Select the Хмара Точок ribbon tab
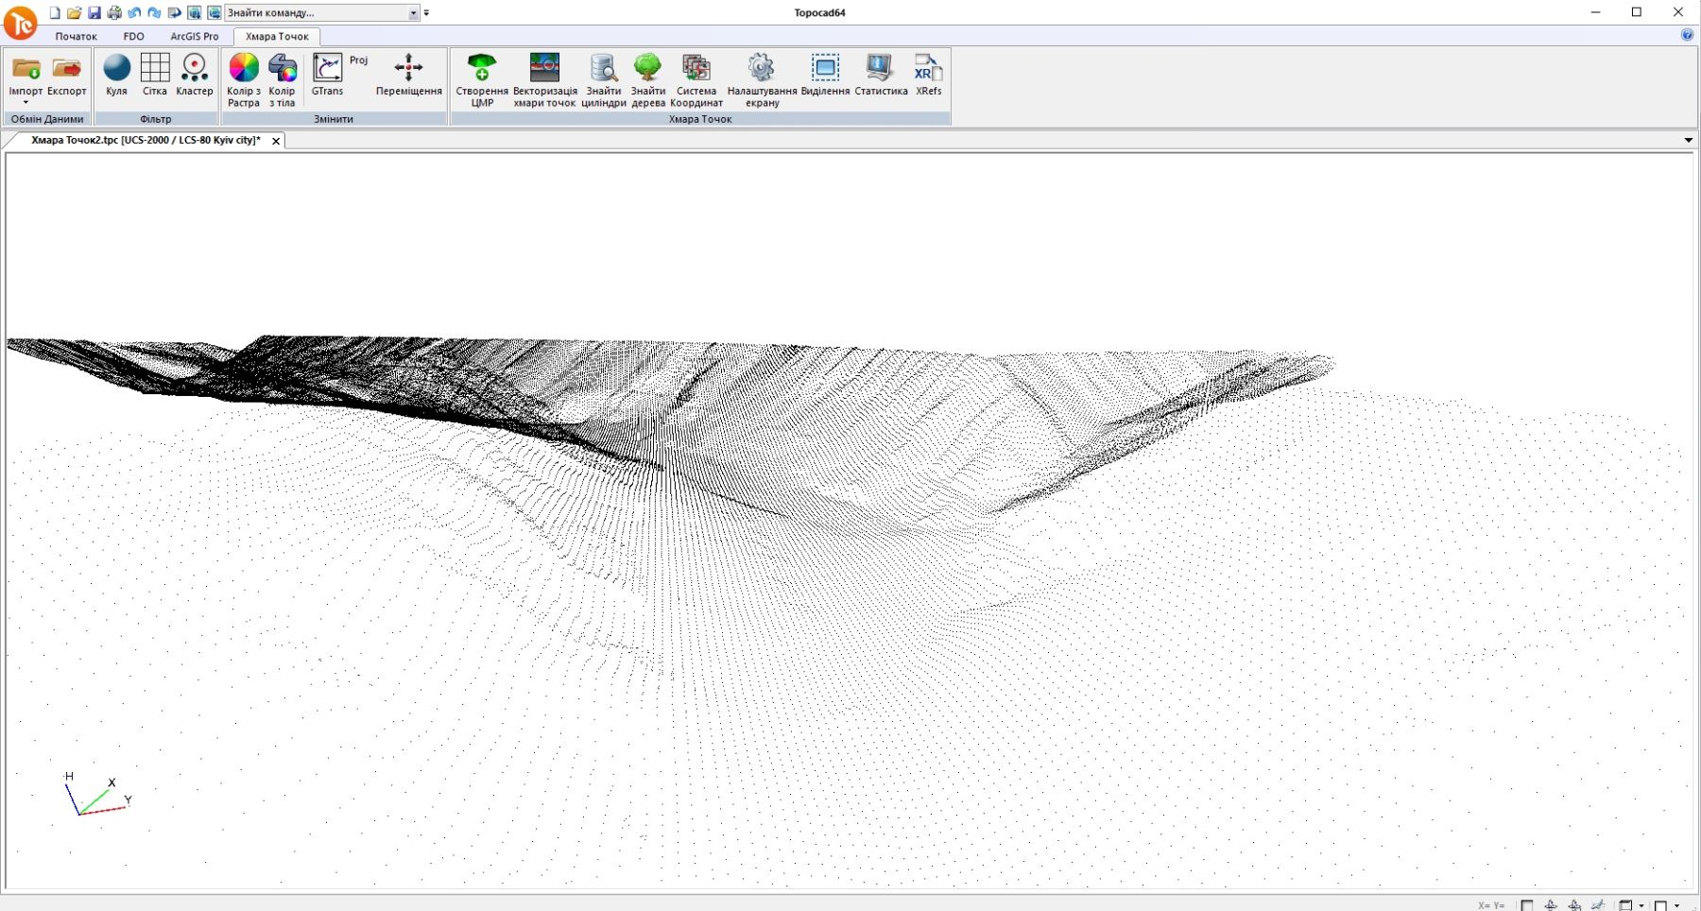Image resolution: width=1701 pixels, height=911 pixels. coord(277,36)
